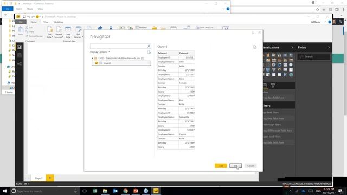The height and width of the screenshot is (195, 347).
Task: Click the Fields pane Search box
Action: [x=314, y=56]
